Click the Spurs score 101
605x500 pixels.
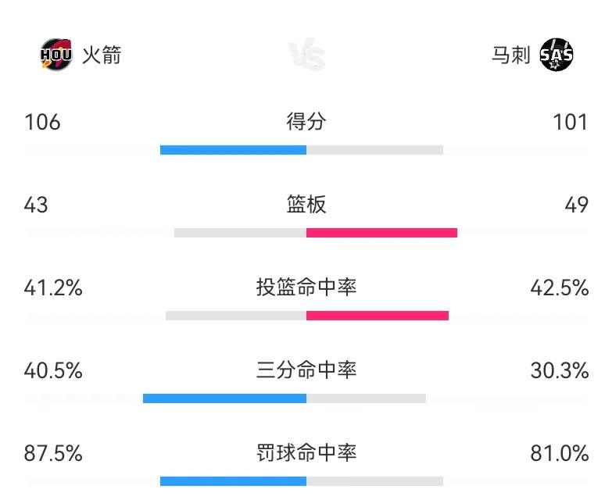coord(571,122)
